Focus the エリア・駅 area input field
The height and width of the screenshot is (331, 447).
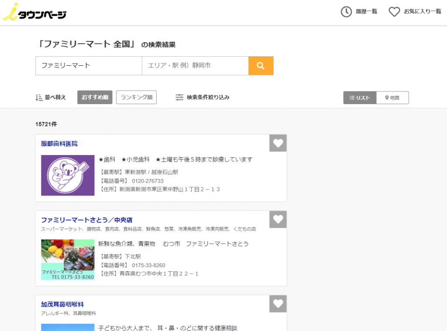pos(195,66)
